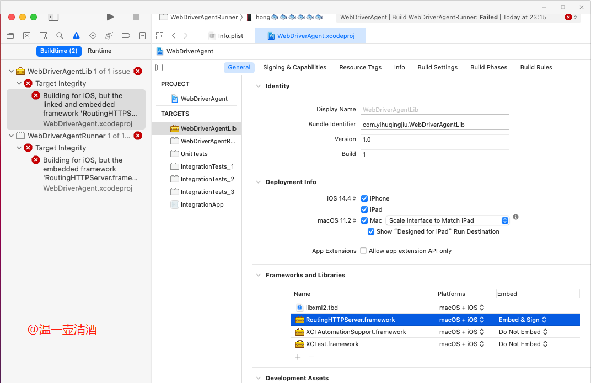Viewport: 591px width, 383px height.
Task: Choose the hong device run destination
Action: tap(284, 17)
